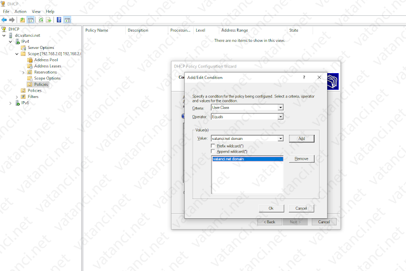
Task: Click the Add button for the value
Action: point(302,139)
